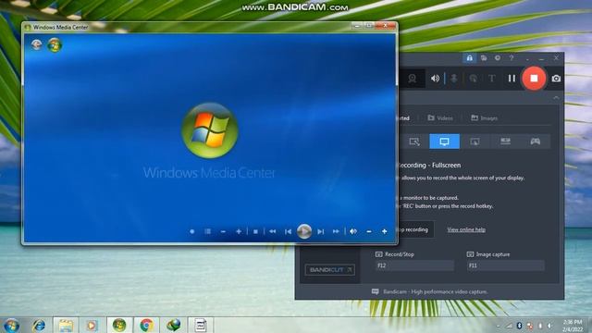The image size is (592, 333).
Task: Click channel up plus in Media Center
Action: pos(239,231)
